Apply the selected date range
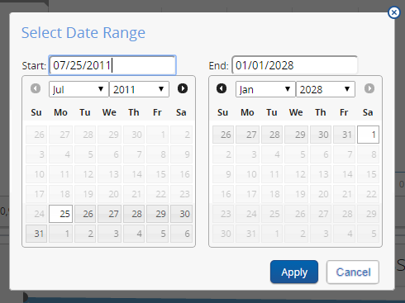The image size is (405, 303). (x=294, y=272)
